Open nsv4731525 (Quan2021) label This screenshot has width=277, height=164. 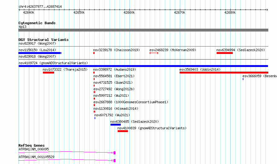113,82
